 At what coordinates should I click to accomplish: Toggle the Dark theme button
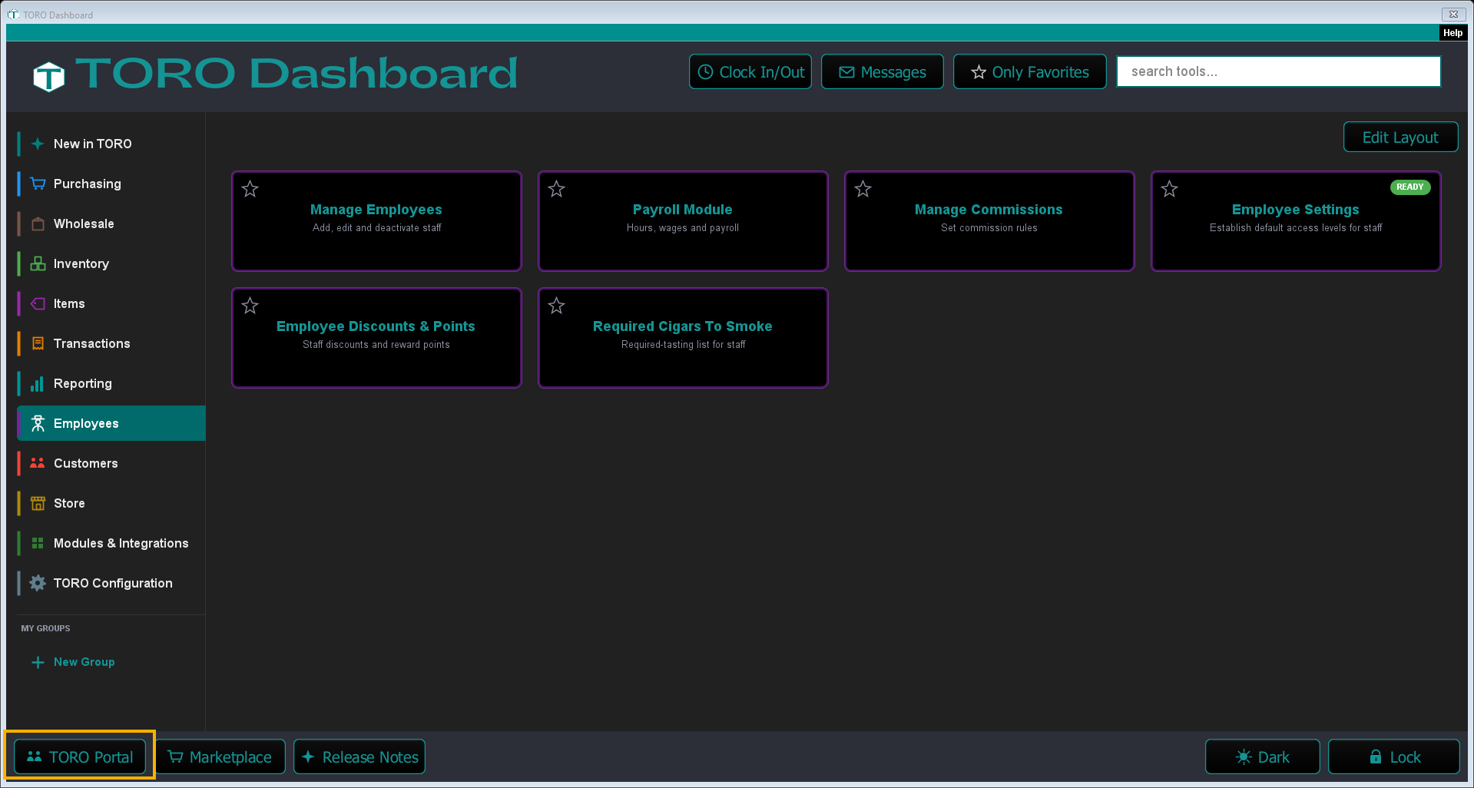pos(1263,757)
